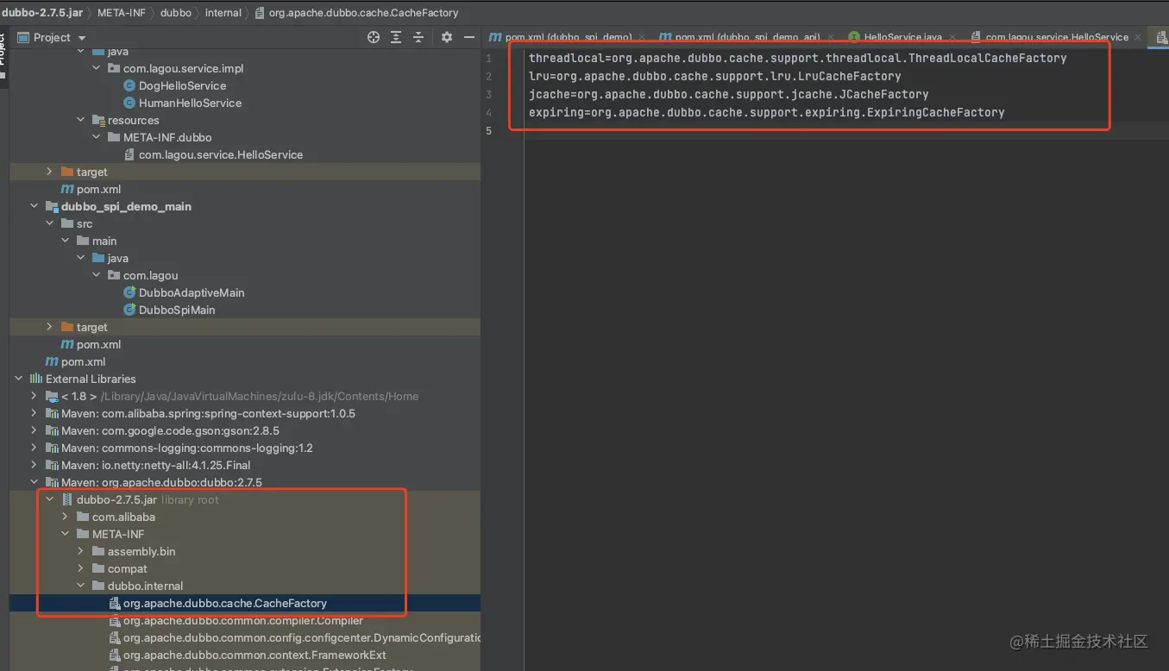Click the Expand All icon in Project panel
The image size is (1169, 671).
pyautogui.click(x=396, y=37)
